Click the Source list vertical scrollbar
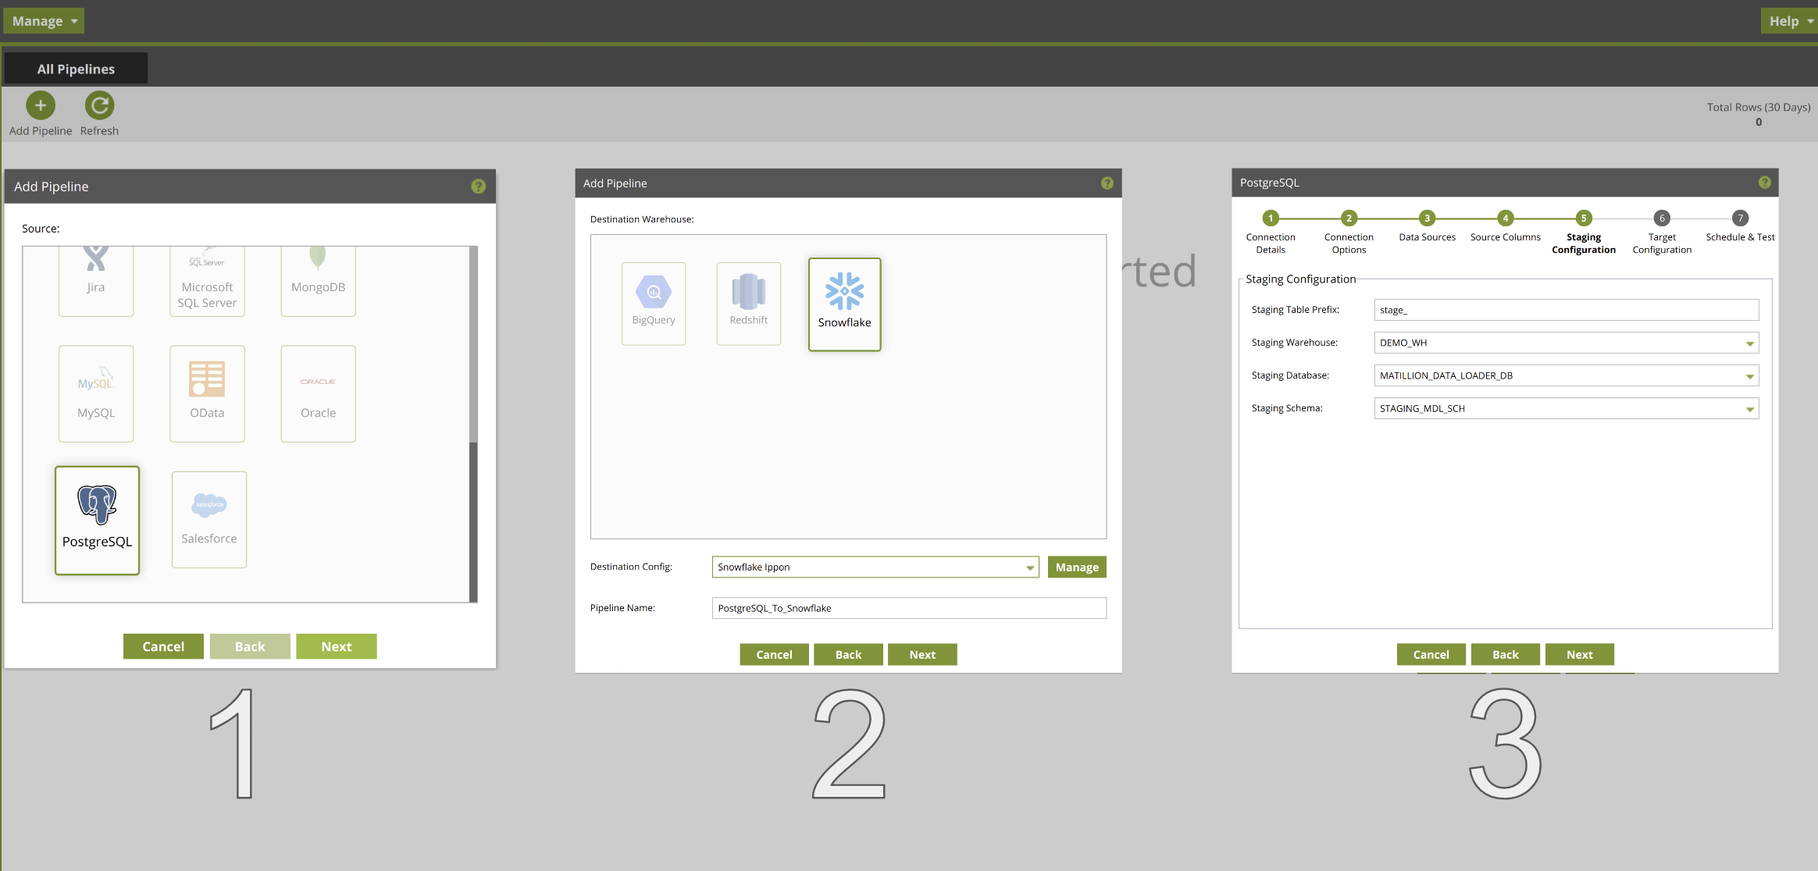1818x871 pixels. tap(473, 521)
